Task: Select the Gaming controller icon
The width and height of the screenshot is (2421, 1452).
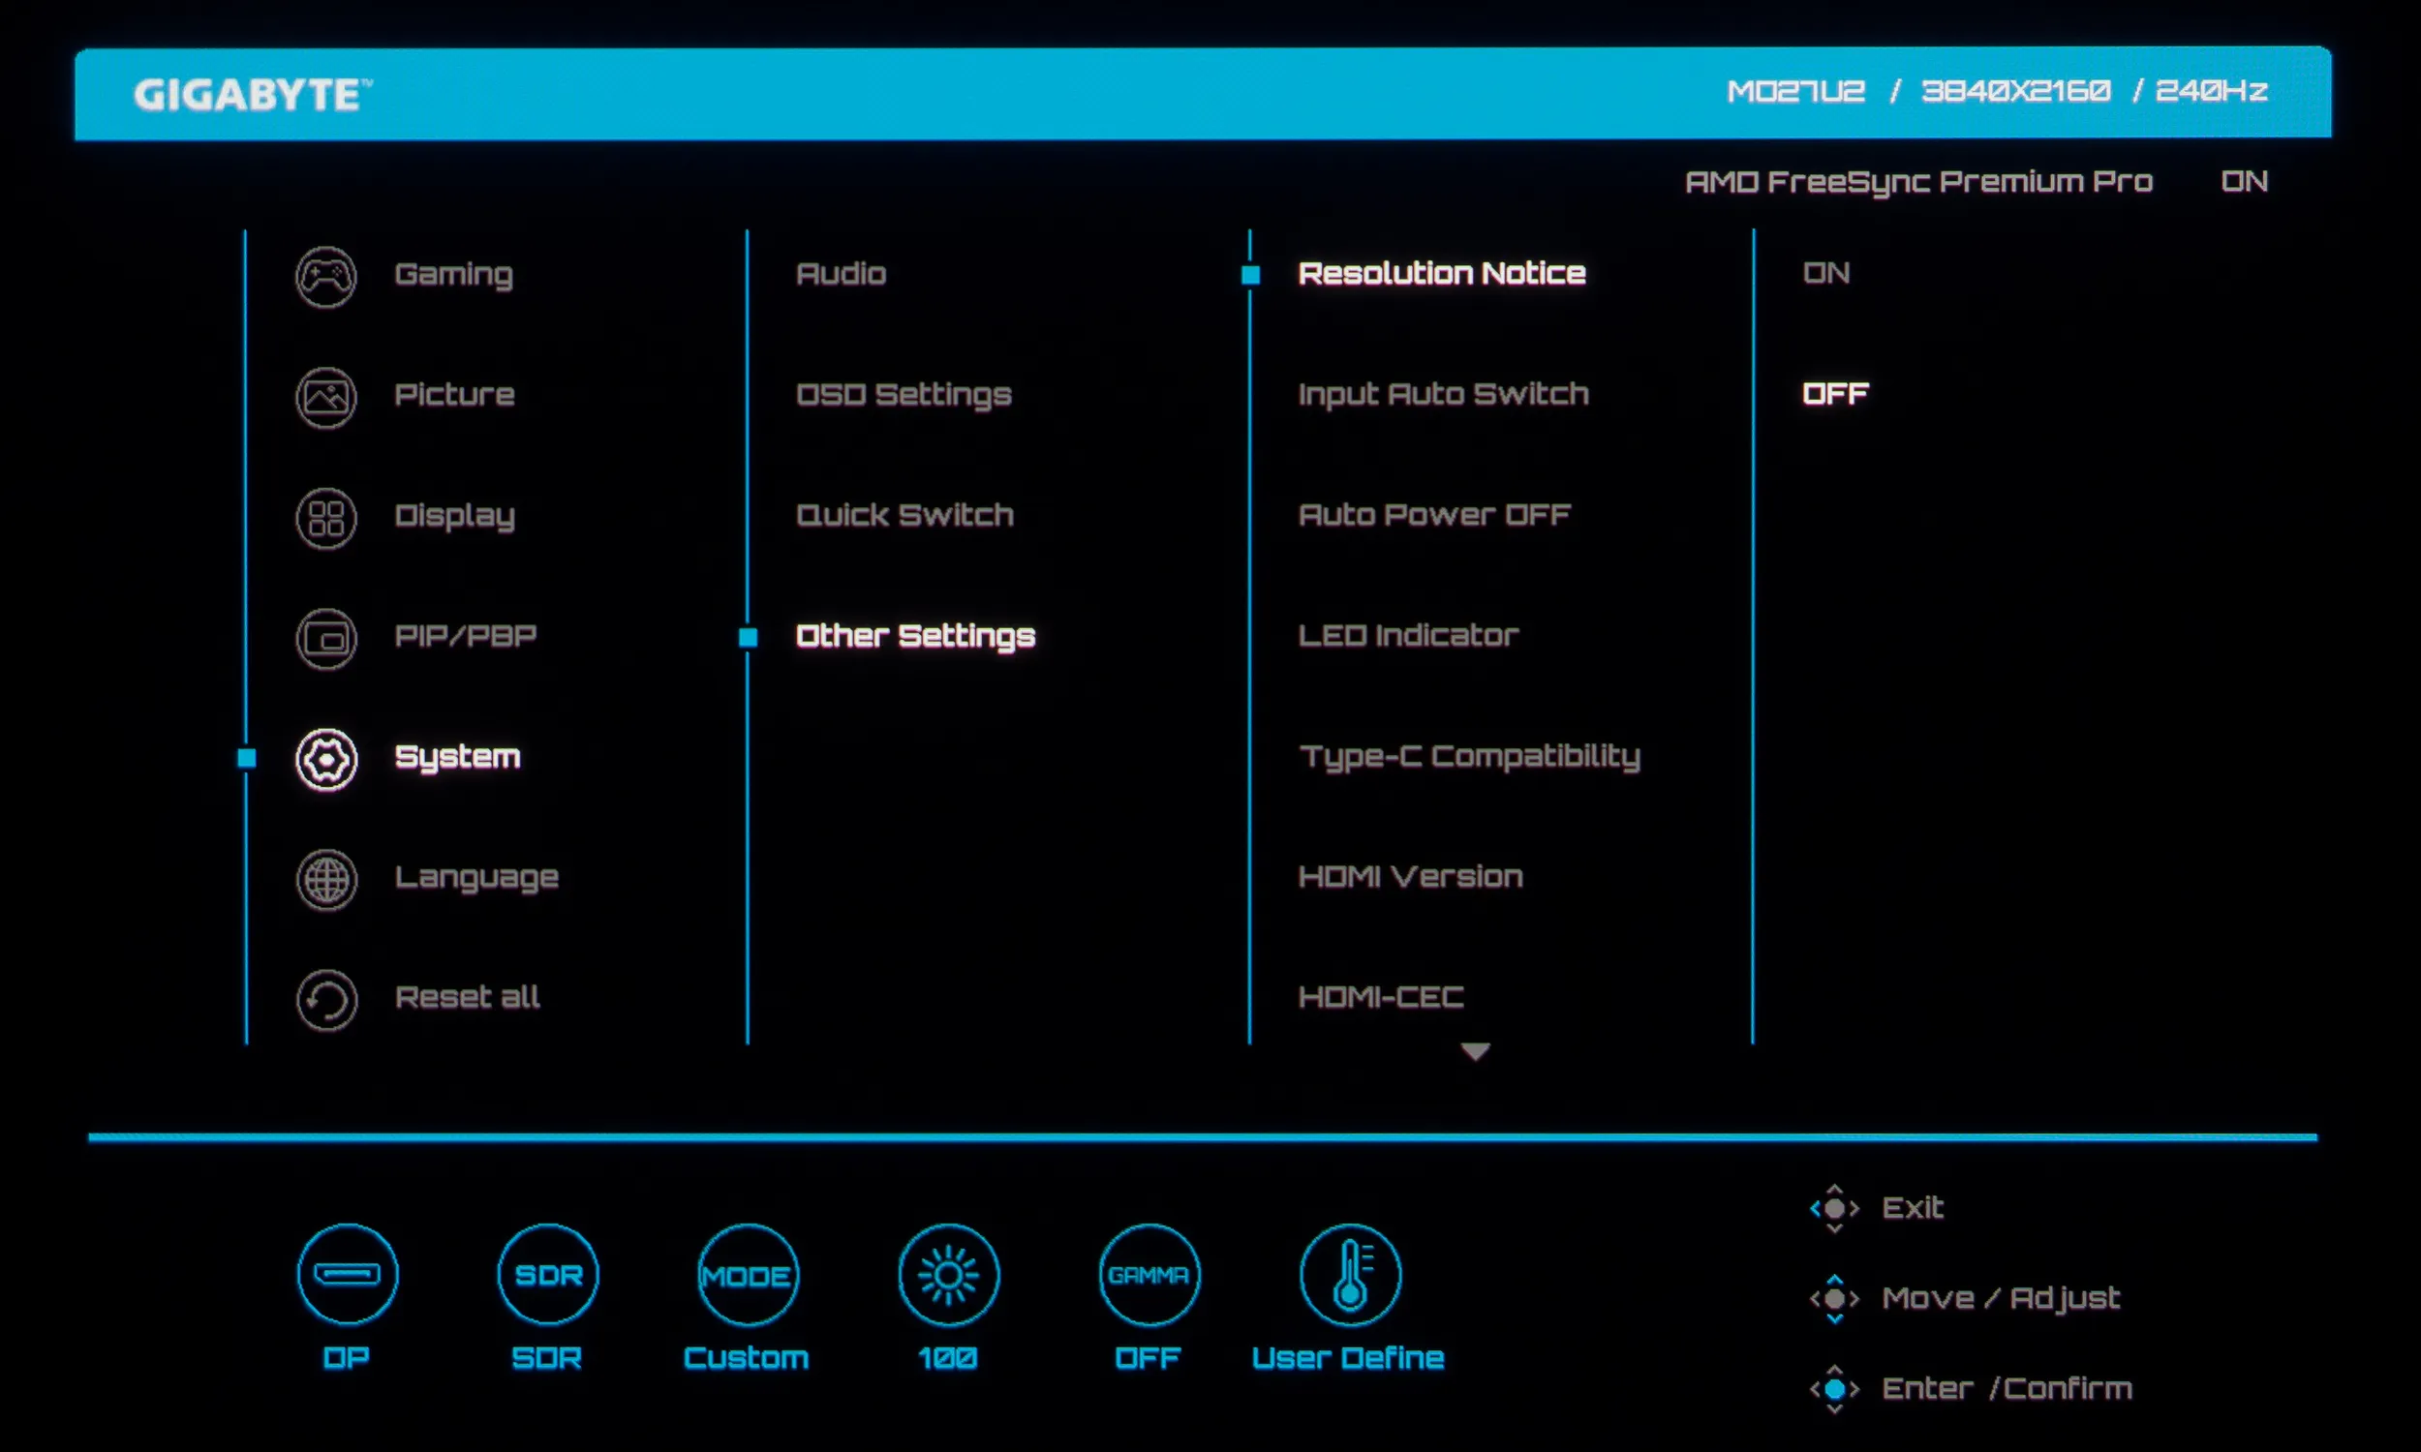Action: click(x=325, y=277)
